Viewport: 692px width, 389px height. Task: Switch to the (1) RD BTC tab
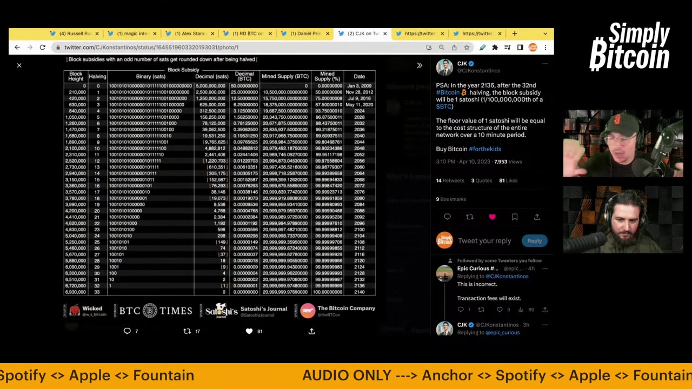coord(247,33)
